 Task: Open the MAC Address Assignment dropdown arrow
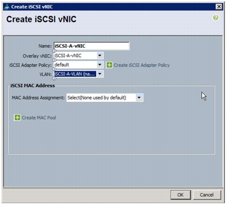point(139,98)
